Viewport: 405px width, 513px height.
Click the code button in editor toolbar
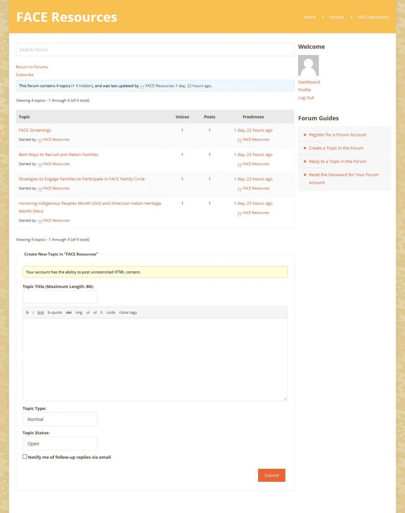tap(111, 313)
